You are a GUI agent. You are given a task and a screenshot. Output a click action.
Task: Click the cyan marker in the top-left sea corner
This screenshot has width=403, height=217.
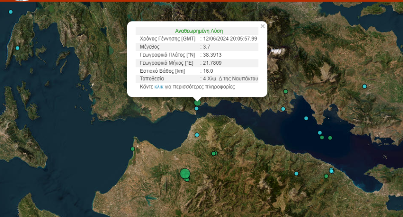(x=11, y=12)
